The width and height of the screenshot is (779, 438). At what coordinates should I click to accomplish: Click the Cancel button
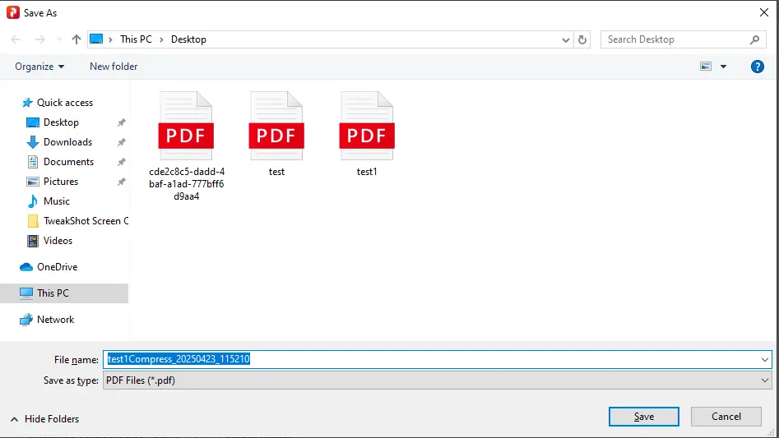click(x=726, y=417)
